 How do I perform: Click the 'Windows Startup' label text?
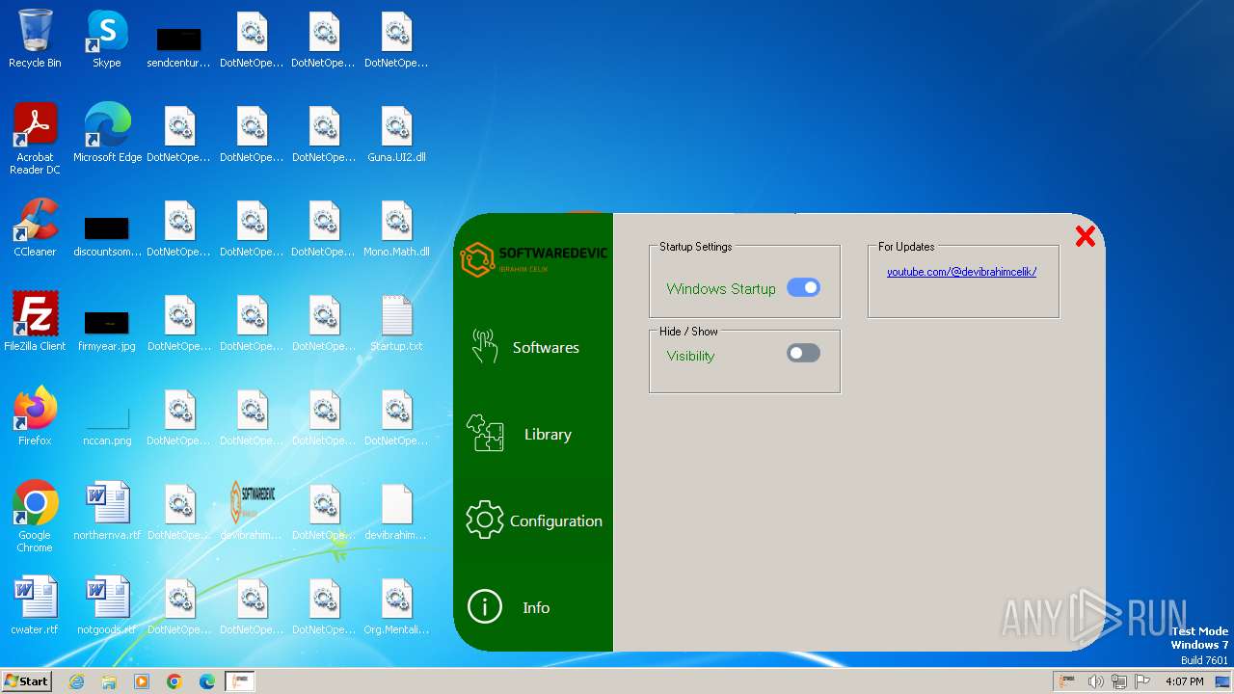pyautogui.click(x=721, y=288)
